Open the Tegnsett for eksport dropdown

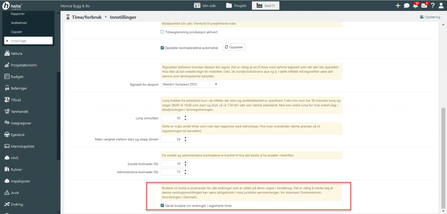pos(190,84)
